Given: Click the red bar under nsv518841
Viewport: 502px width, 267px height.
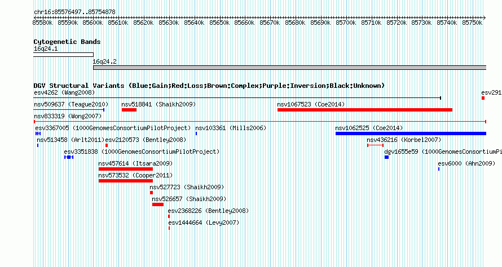Looking at the screenshot, I should pyautogui.click(x=129, y=110).
